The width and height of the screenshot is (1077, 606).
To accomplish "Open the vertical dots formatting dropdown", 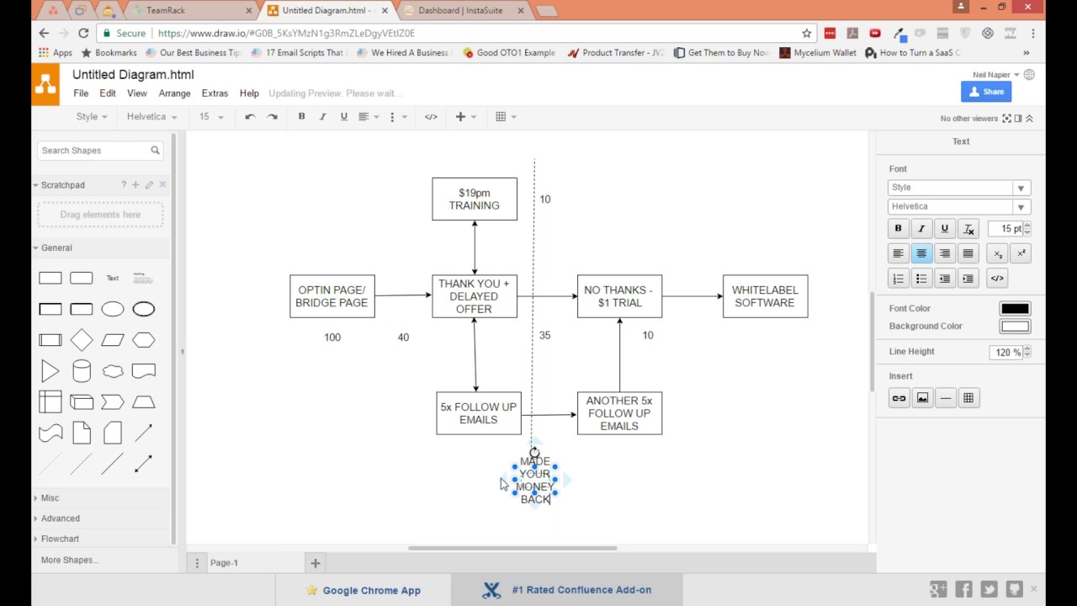I will [x=397, y=117].
